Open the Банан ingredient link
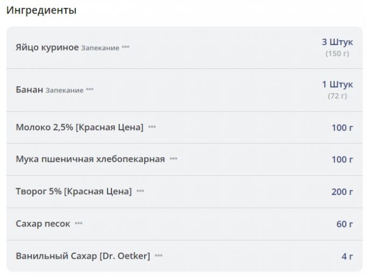The image size is (366, 277). [x=29, y=90]
